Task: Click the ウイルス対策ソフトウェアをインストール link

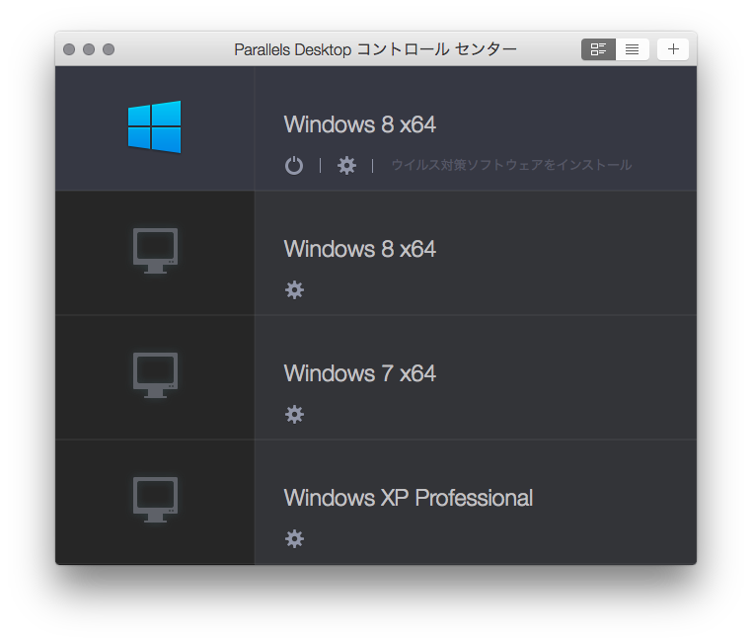Action: coord(511,165)
